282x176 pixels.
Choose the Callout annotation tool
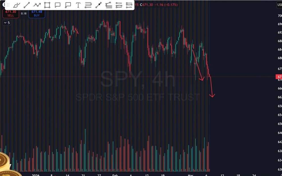68,5
